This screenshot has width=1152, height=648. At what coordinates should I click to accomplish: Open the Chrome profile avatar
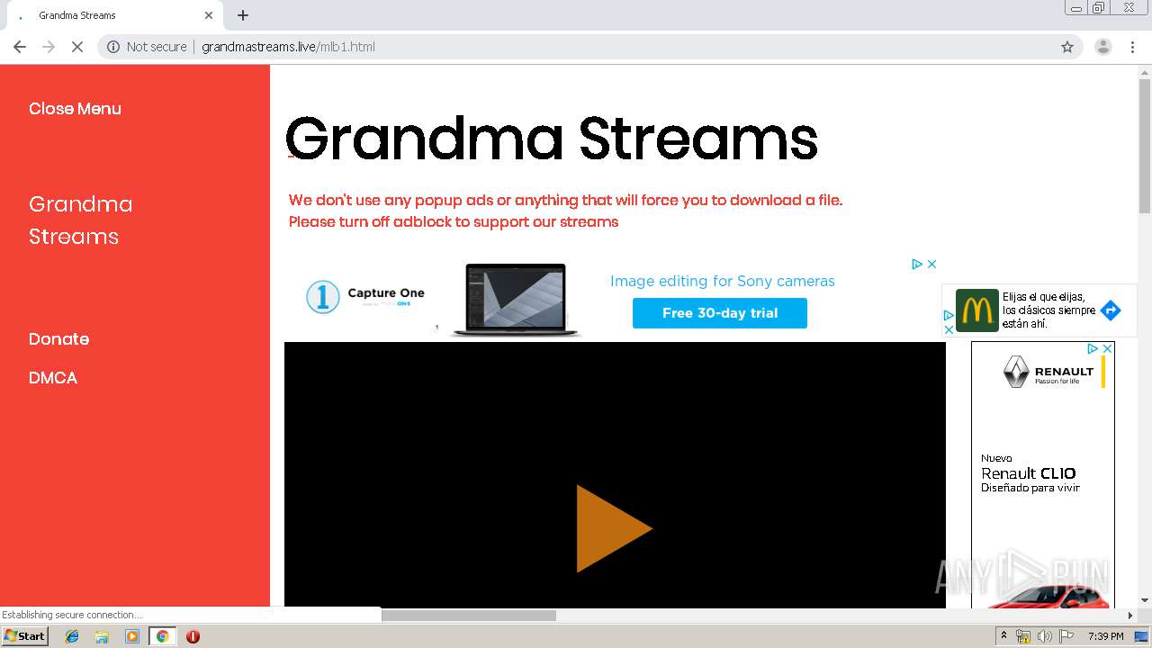coord(1102,47)
